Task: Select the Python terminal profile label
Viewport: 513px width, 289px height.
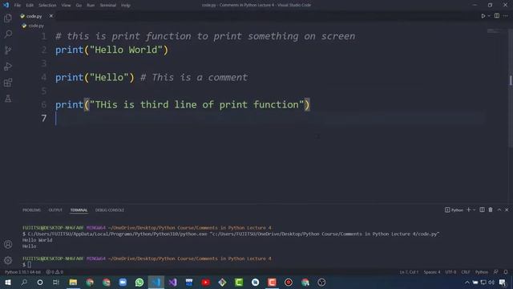Action: pos(454,210)
